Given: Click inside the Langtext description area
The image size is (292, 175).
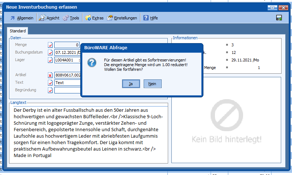Looking at the screenshot, I should (89, 133).
